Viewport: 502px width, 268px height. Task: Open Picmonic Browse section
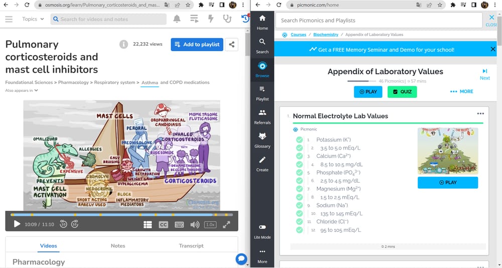pyautogui.click(x=262, y=70)
